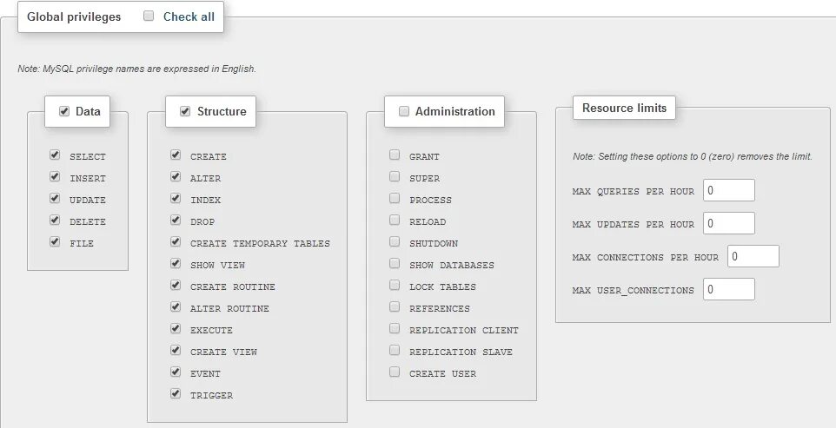Enable the Administration group checkbox
The image size is (836, 428).
(404, 111)
